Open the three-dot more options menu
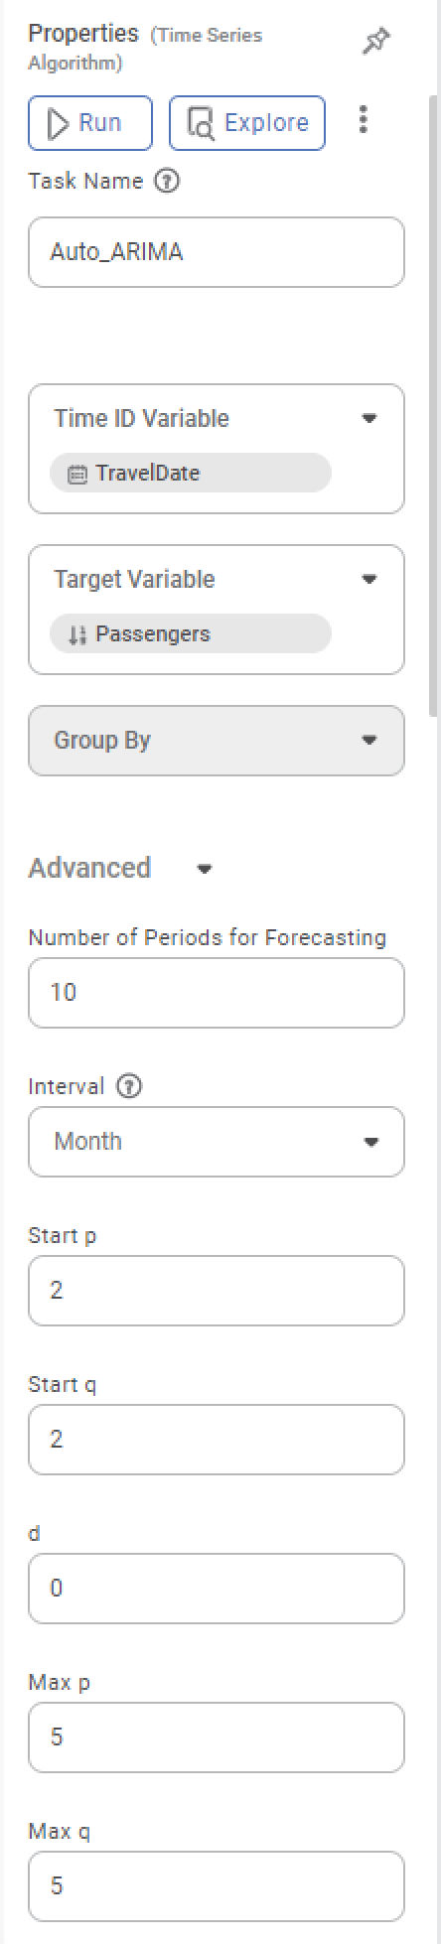This screenshot has height=1944, width=441. (x=364, y=121)
